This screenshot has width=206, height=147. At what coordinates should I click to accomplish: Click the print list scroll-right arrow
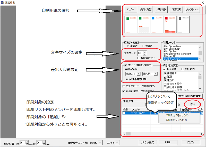tap(202, 134)
